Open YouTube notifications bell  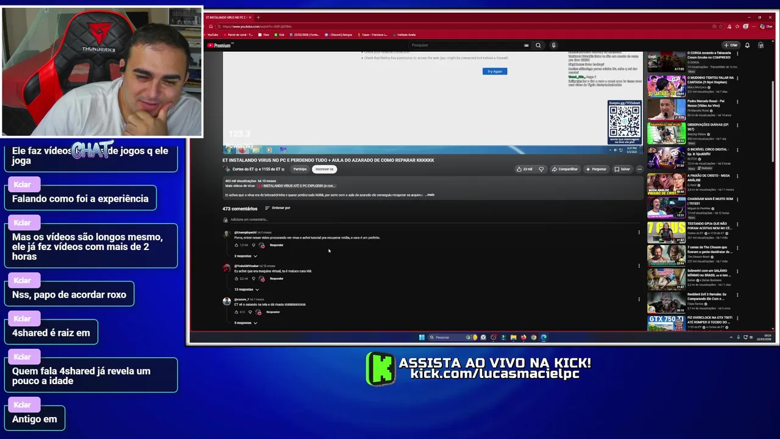coord(747,45)
